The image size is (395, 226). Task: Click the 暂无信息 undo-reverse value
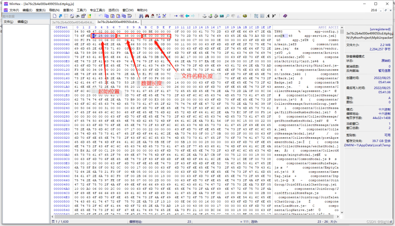384,70
